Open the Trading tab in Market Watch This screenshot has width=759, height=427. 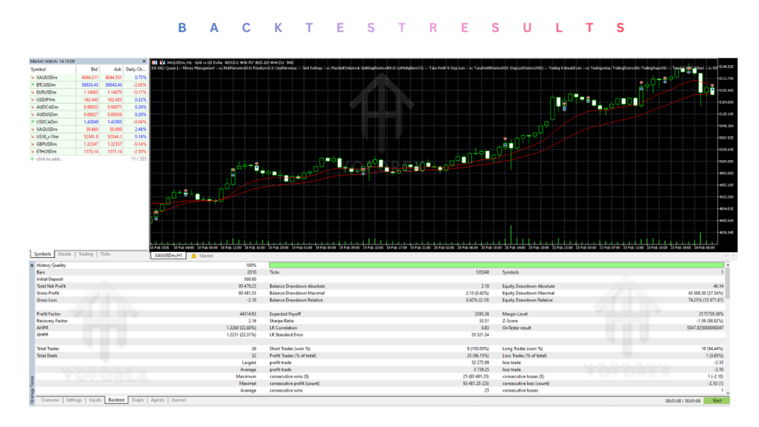pos(86,254)
